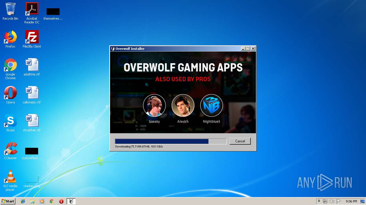Open Google Chrome desktop shortcut
The image size is (366, 205).
(x=10, y=69)
